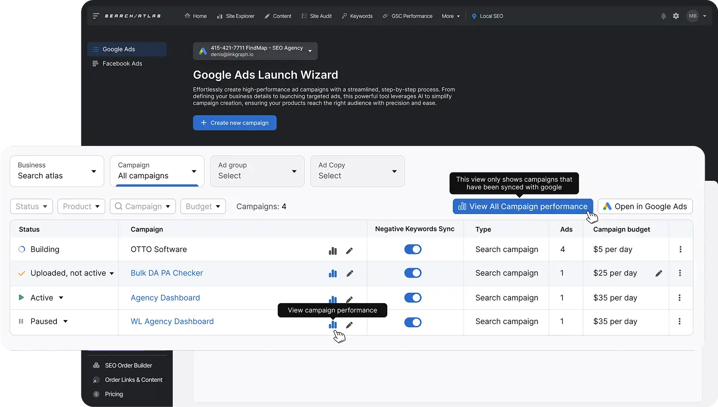Click Open in Google Ads button
Viewport: 718px width, 407px height.
click(645, 206)
